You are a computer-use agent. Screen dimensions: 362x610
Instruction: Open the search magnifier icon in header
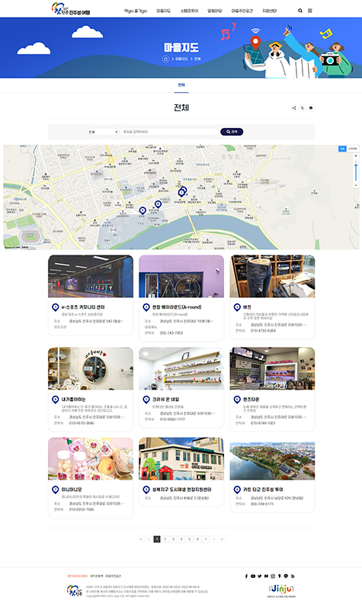pos(300,11)
